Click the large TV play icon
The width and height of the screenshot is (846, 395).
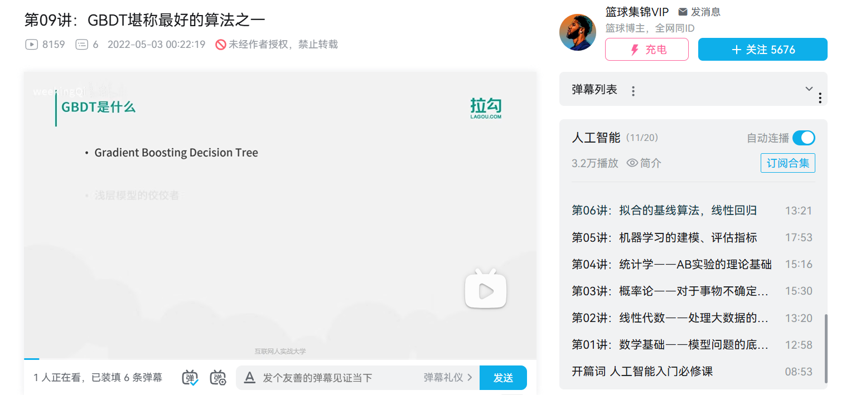[x=486, y=289]
